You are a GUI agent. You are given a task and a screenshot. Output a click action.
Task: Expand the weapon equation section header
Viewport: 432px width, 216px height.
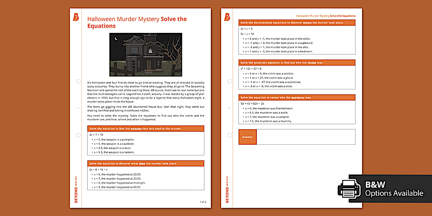pos(146,129)
